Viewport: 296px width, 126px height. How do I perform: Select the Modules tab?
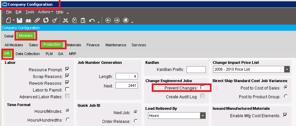tap(26, 36)
